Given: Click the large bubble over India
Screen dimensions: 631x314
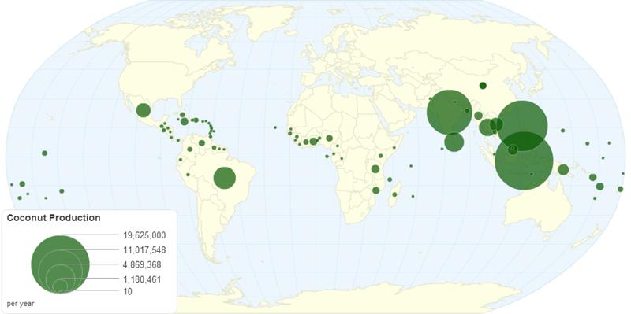Looking at the screenshot, I should click(449, 112).
